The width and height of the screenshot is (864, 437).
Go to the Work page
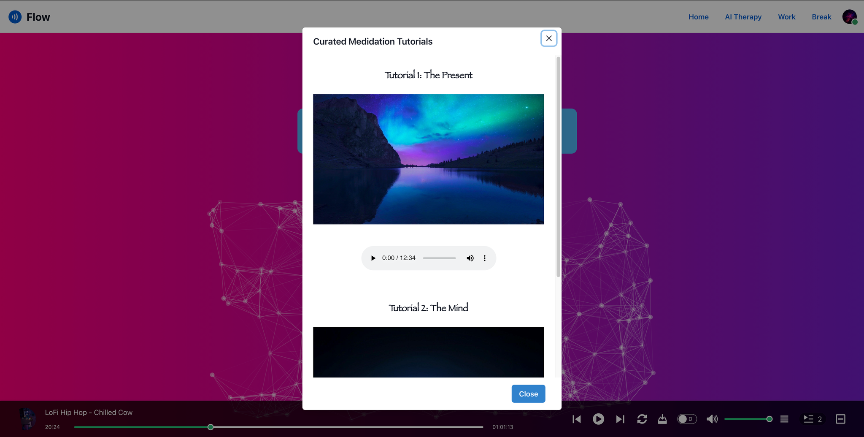(787, 17)
